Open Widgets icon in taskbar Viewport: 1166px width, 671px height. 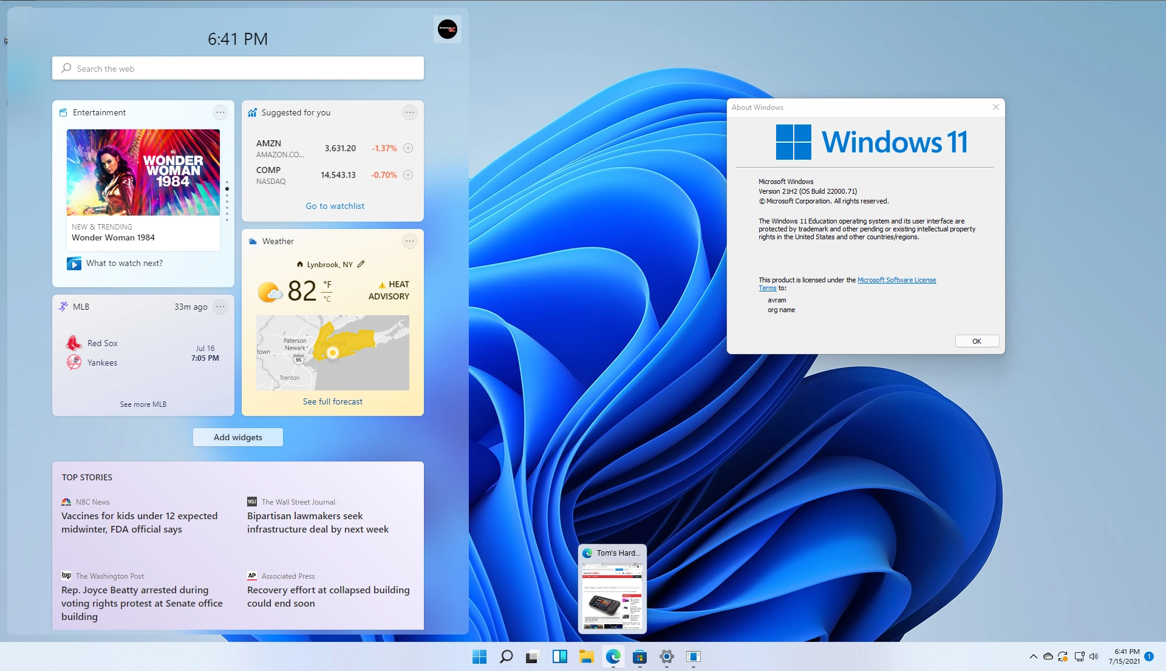click(x=559, y=656)
